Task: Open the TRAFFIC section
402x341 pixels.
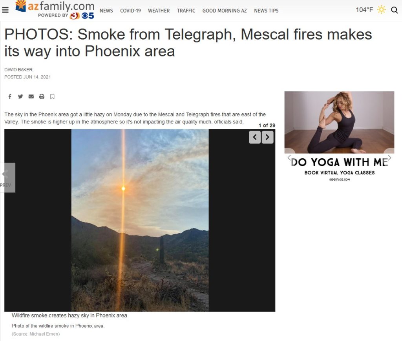Action: (x=186, y=11)
